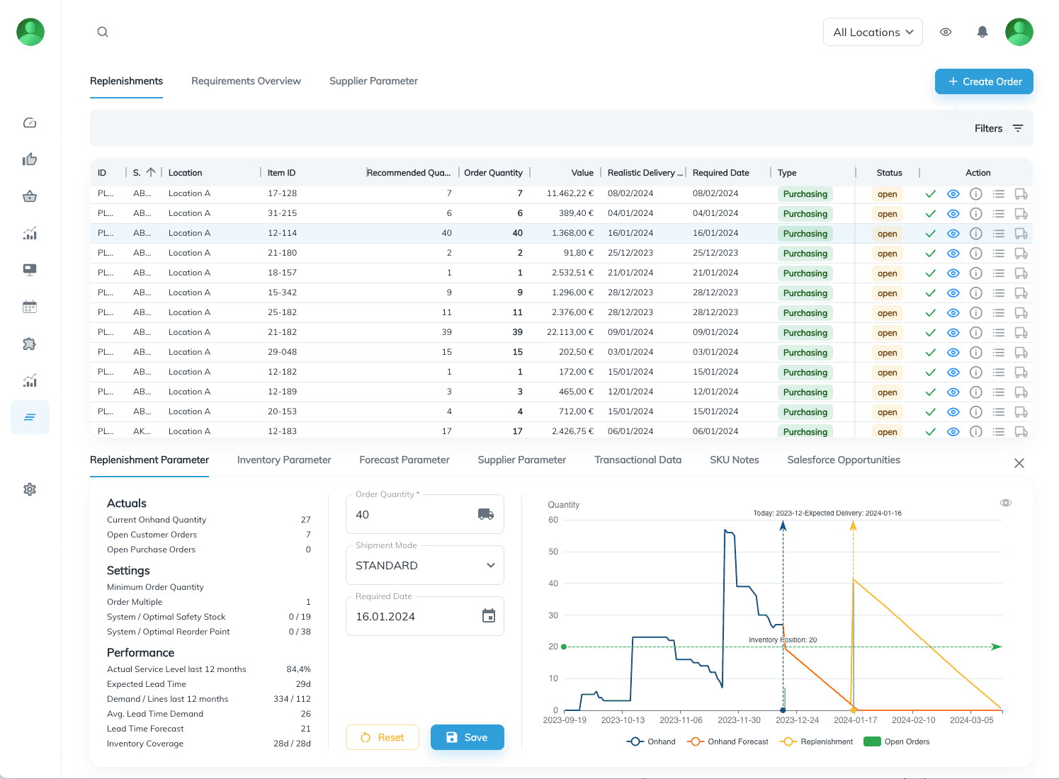Screen dimensions: 1059x779
Task: Approve the first replenishment row via green checkmark
Action: tap(930, 193)
